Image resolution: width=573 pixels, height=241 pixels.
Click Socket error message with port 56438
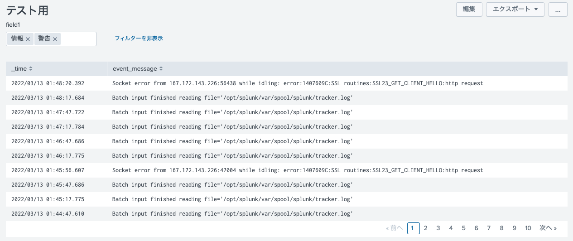click(x=298, y=83)
